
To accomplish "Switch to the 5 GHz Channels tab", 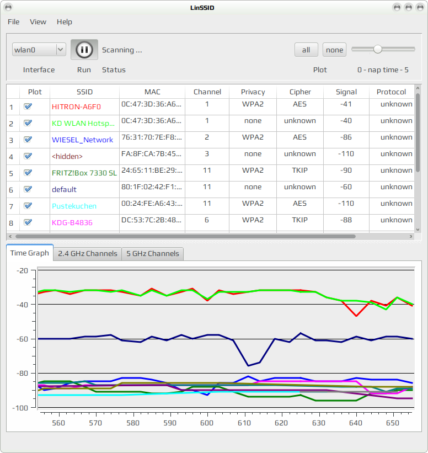I will pyautogui.click(x=153, y=254).
